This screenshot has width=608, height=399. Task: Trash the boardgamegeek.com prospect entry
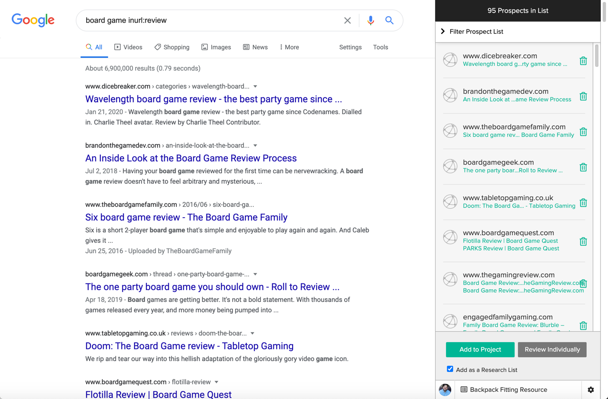583,168
